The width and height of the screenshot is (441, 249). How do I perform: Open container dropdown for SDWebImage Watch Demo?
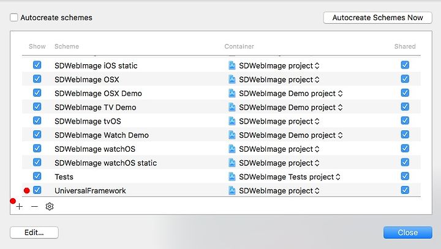[x=341, y=135]
